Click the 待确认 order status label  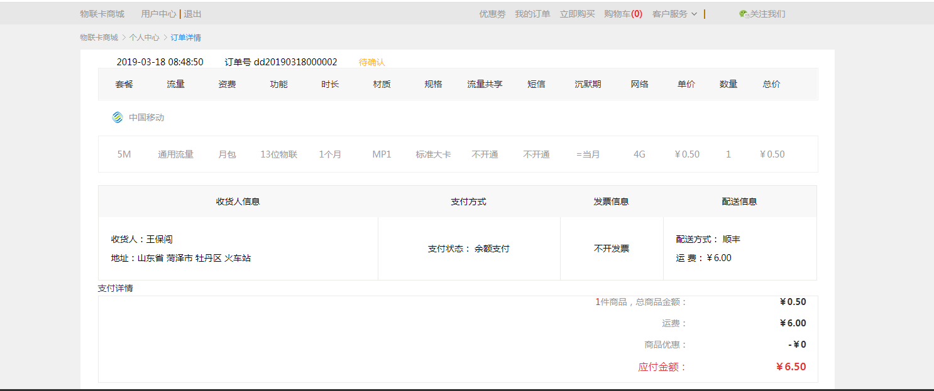point(371,62)
